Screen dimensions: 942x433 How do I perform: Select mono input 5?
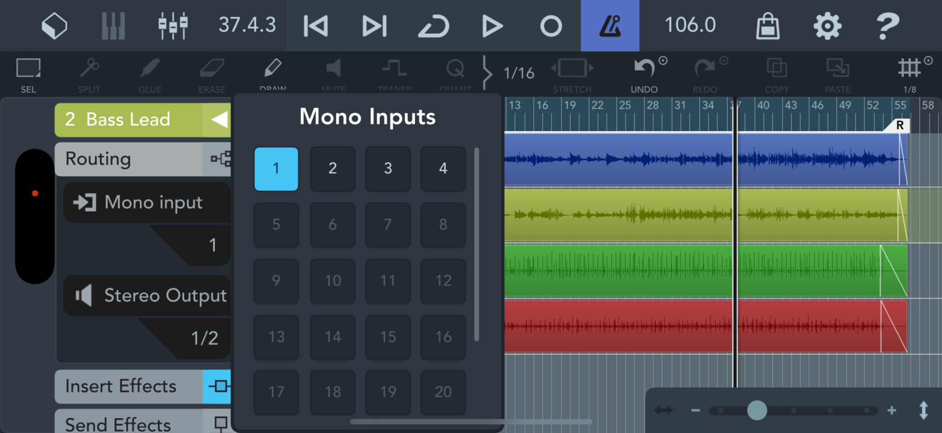click(x=276, y=225)
